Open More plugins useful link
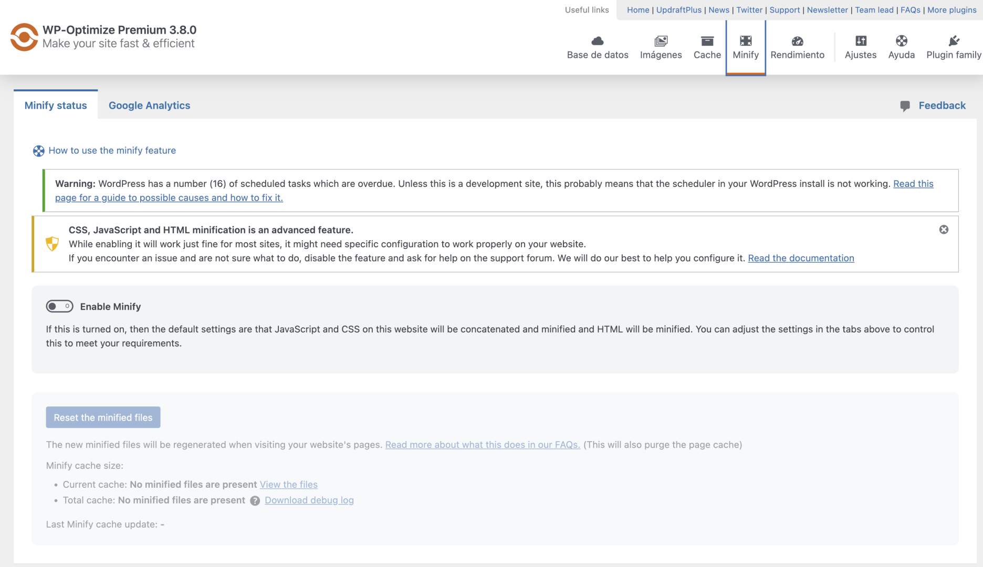Viewport: 983px width, 567px height. [x=951, y=9]
